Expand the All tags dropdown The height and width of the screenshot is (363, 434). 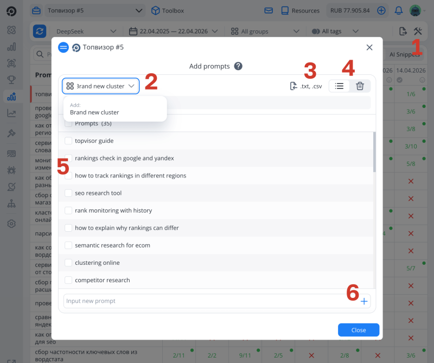334,31
